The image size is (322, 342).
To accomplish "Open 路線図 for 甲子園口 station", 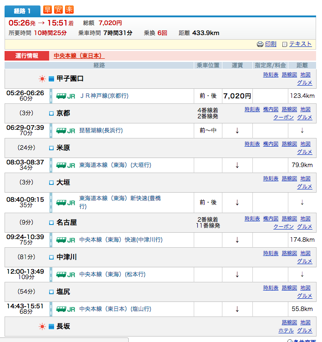I will [289, 75].
